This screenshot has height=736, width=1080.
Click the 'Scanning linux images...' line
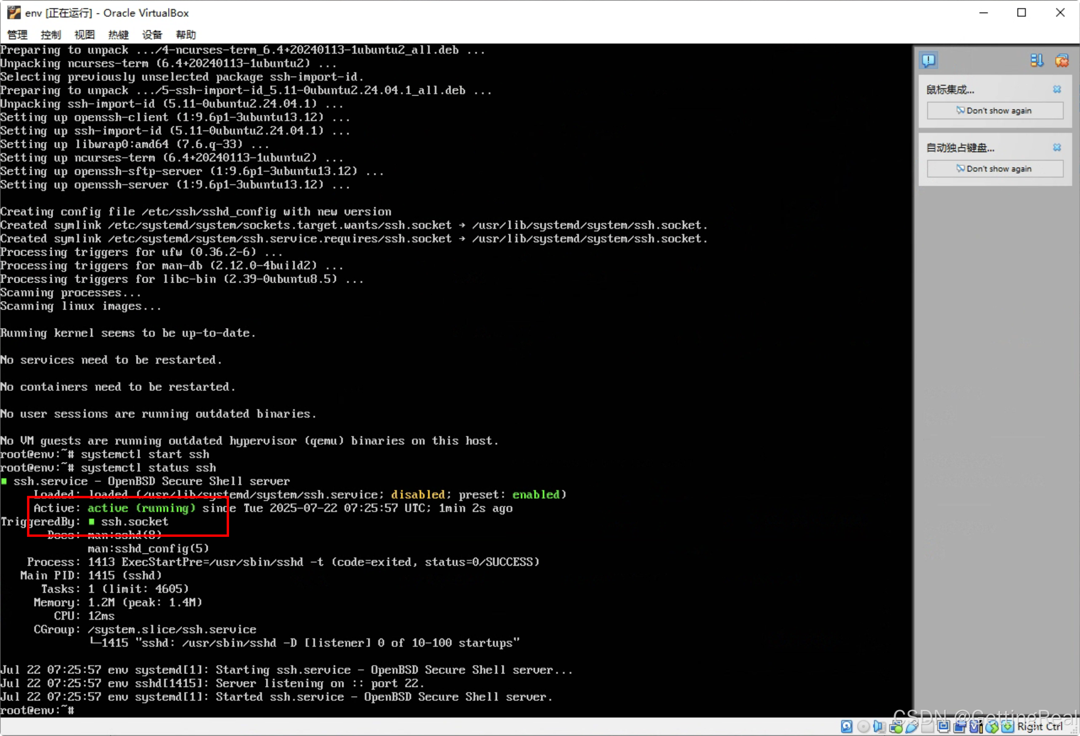[x=81, y=306]
